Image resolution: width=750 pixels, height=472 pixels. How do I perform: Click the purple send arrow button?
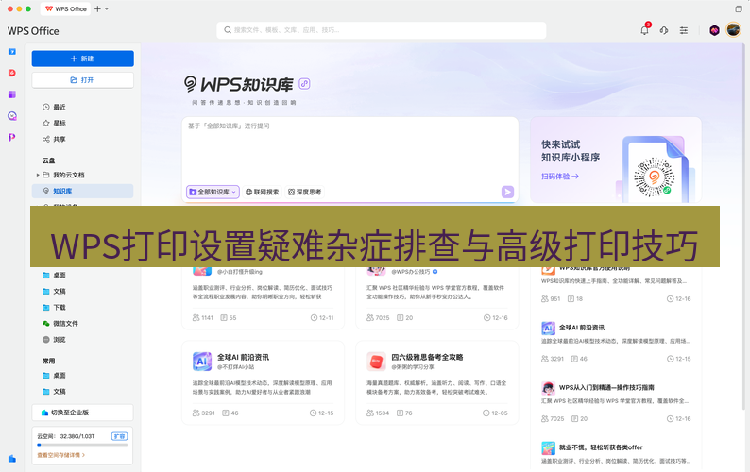pyautogui.click(x=507, y=192)
